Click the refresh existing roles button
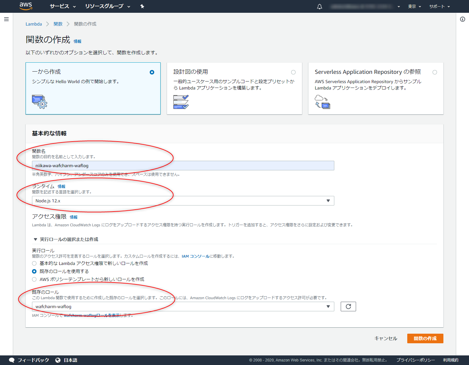This screenshot has width=469, height=365. click(348, 307)
